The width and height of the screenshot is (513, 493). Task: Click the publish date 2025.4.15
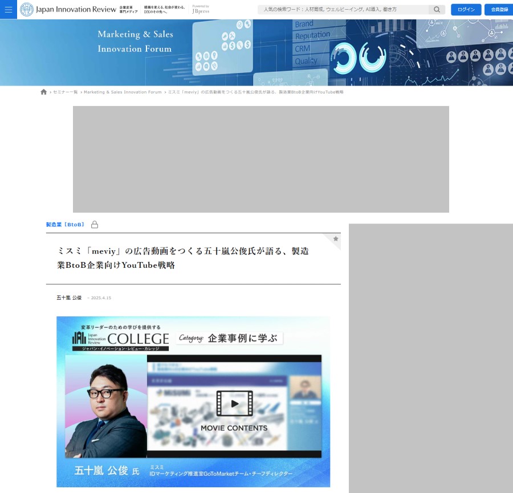click(x=101, y=298)
